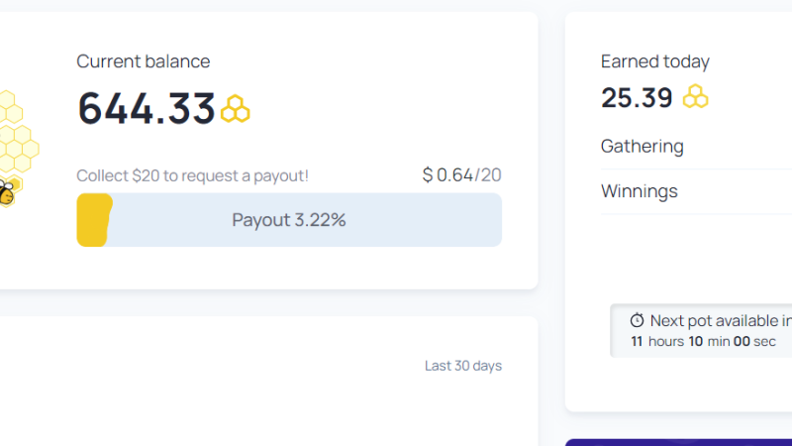Click the honeycomb icon next to 25.39

tap(696, 97)
